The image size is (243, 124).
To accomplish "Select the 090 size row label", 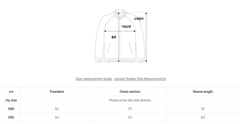I will (11, 109).
